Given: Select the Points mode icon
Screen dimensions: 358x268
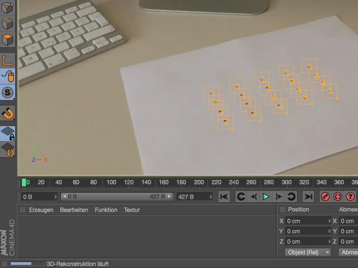Looking at the screenshot, I should (x=8, y=7).
